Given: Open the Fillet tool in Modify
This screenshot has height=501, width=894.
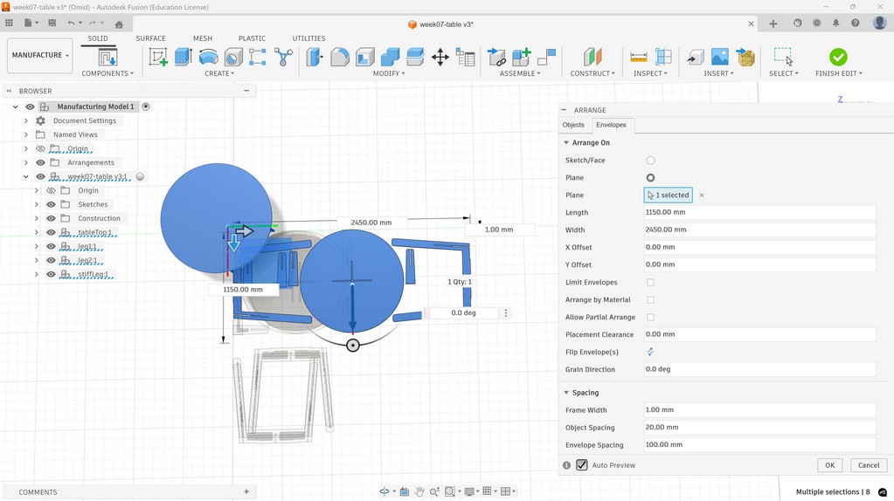Looking at the screenshot, I should click(340, 58).
